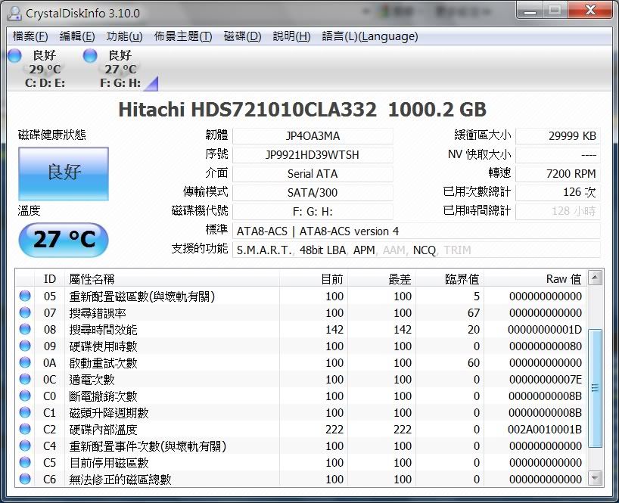Click serial number field JP9921HD39WTSH
Viewport: 619px width, 503px height.
tap(313, 154)
